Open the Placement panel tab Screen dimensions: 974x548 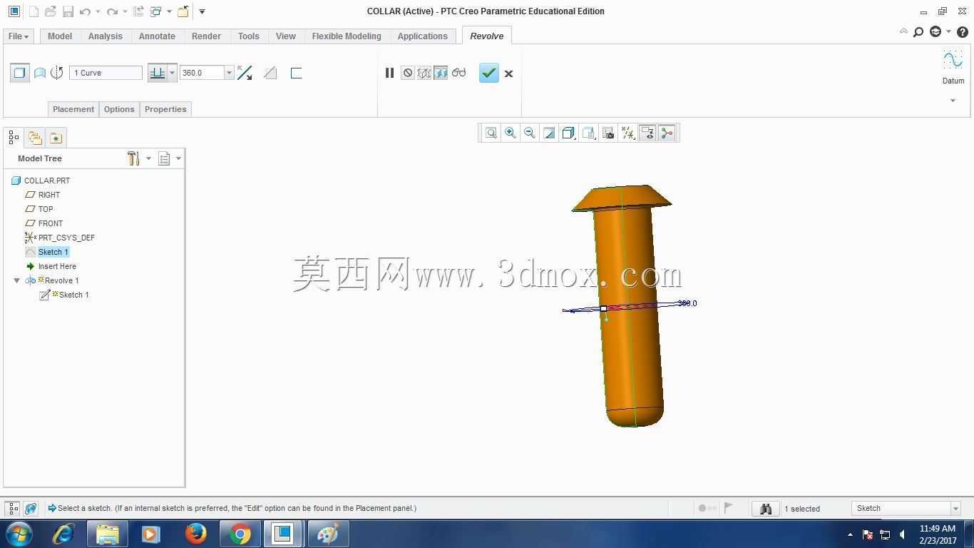coord(73,109)
